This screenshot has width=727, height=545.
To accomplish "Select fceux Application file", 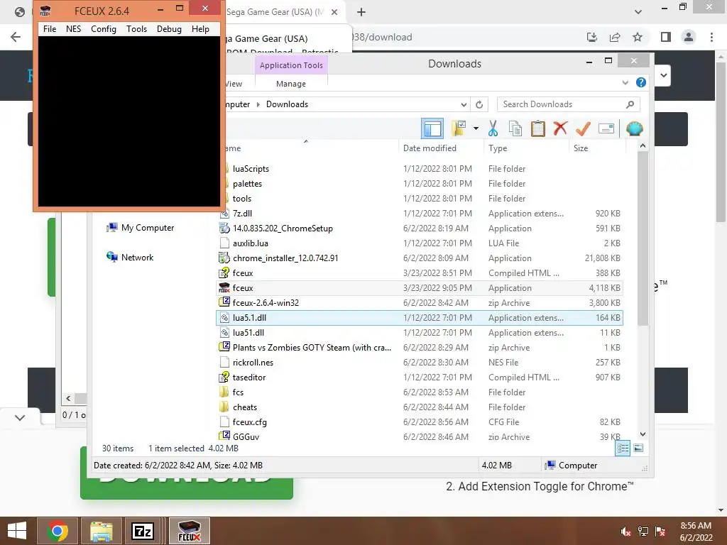I will pos(420,288).
